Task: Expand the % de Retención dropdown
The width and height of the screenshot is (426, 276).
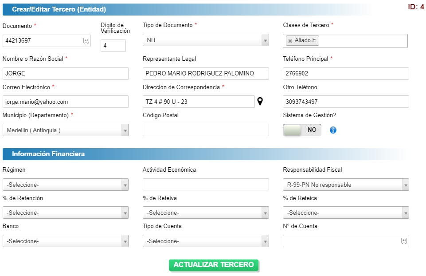Action: click(x=66, y=213)
